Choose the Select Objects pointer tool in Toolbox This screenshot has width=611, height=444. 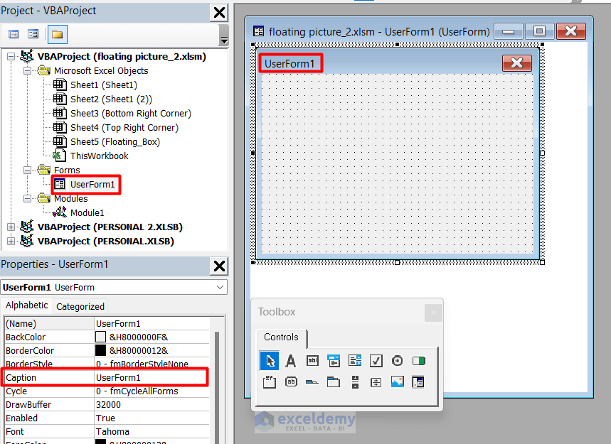[x=270, y=361]
